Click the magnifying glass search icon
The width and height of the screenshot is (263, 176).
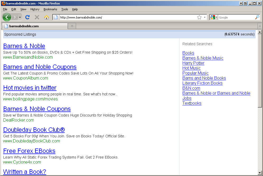[257, 17]
